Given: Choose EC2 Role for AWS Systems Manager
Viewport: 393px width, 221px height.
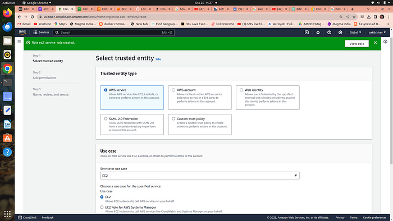Looking at the screenshot, I should pyautogui.click(x=102, y=207).
